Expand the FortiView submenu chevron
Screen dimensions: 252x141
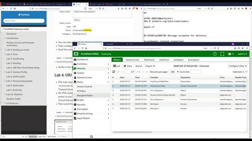tap(108, 64)
